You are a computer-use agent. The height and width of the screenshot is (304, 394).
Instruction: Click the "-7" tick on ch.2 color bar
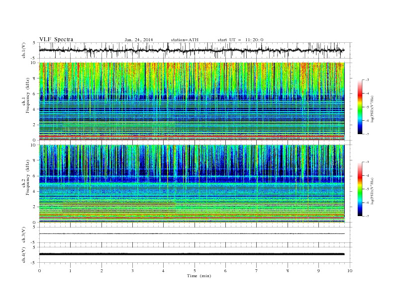[367, 216]
